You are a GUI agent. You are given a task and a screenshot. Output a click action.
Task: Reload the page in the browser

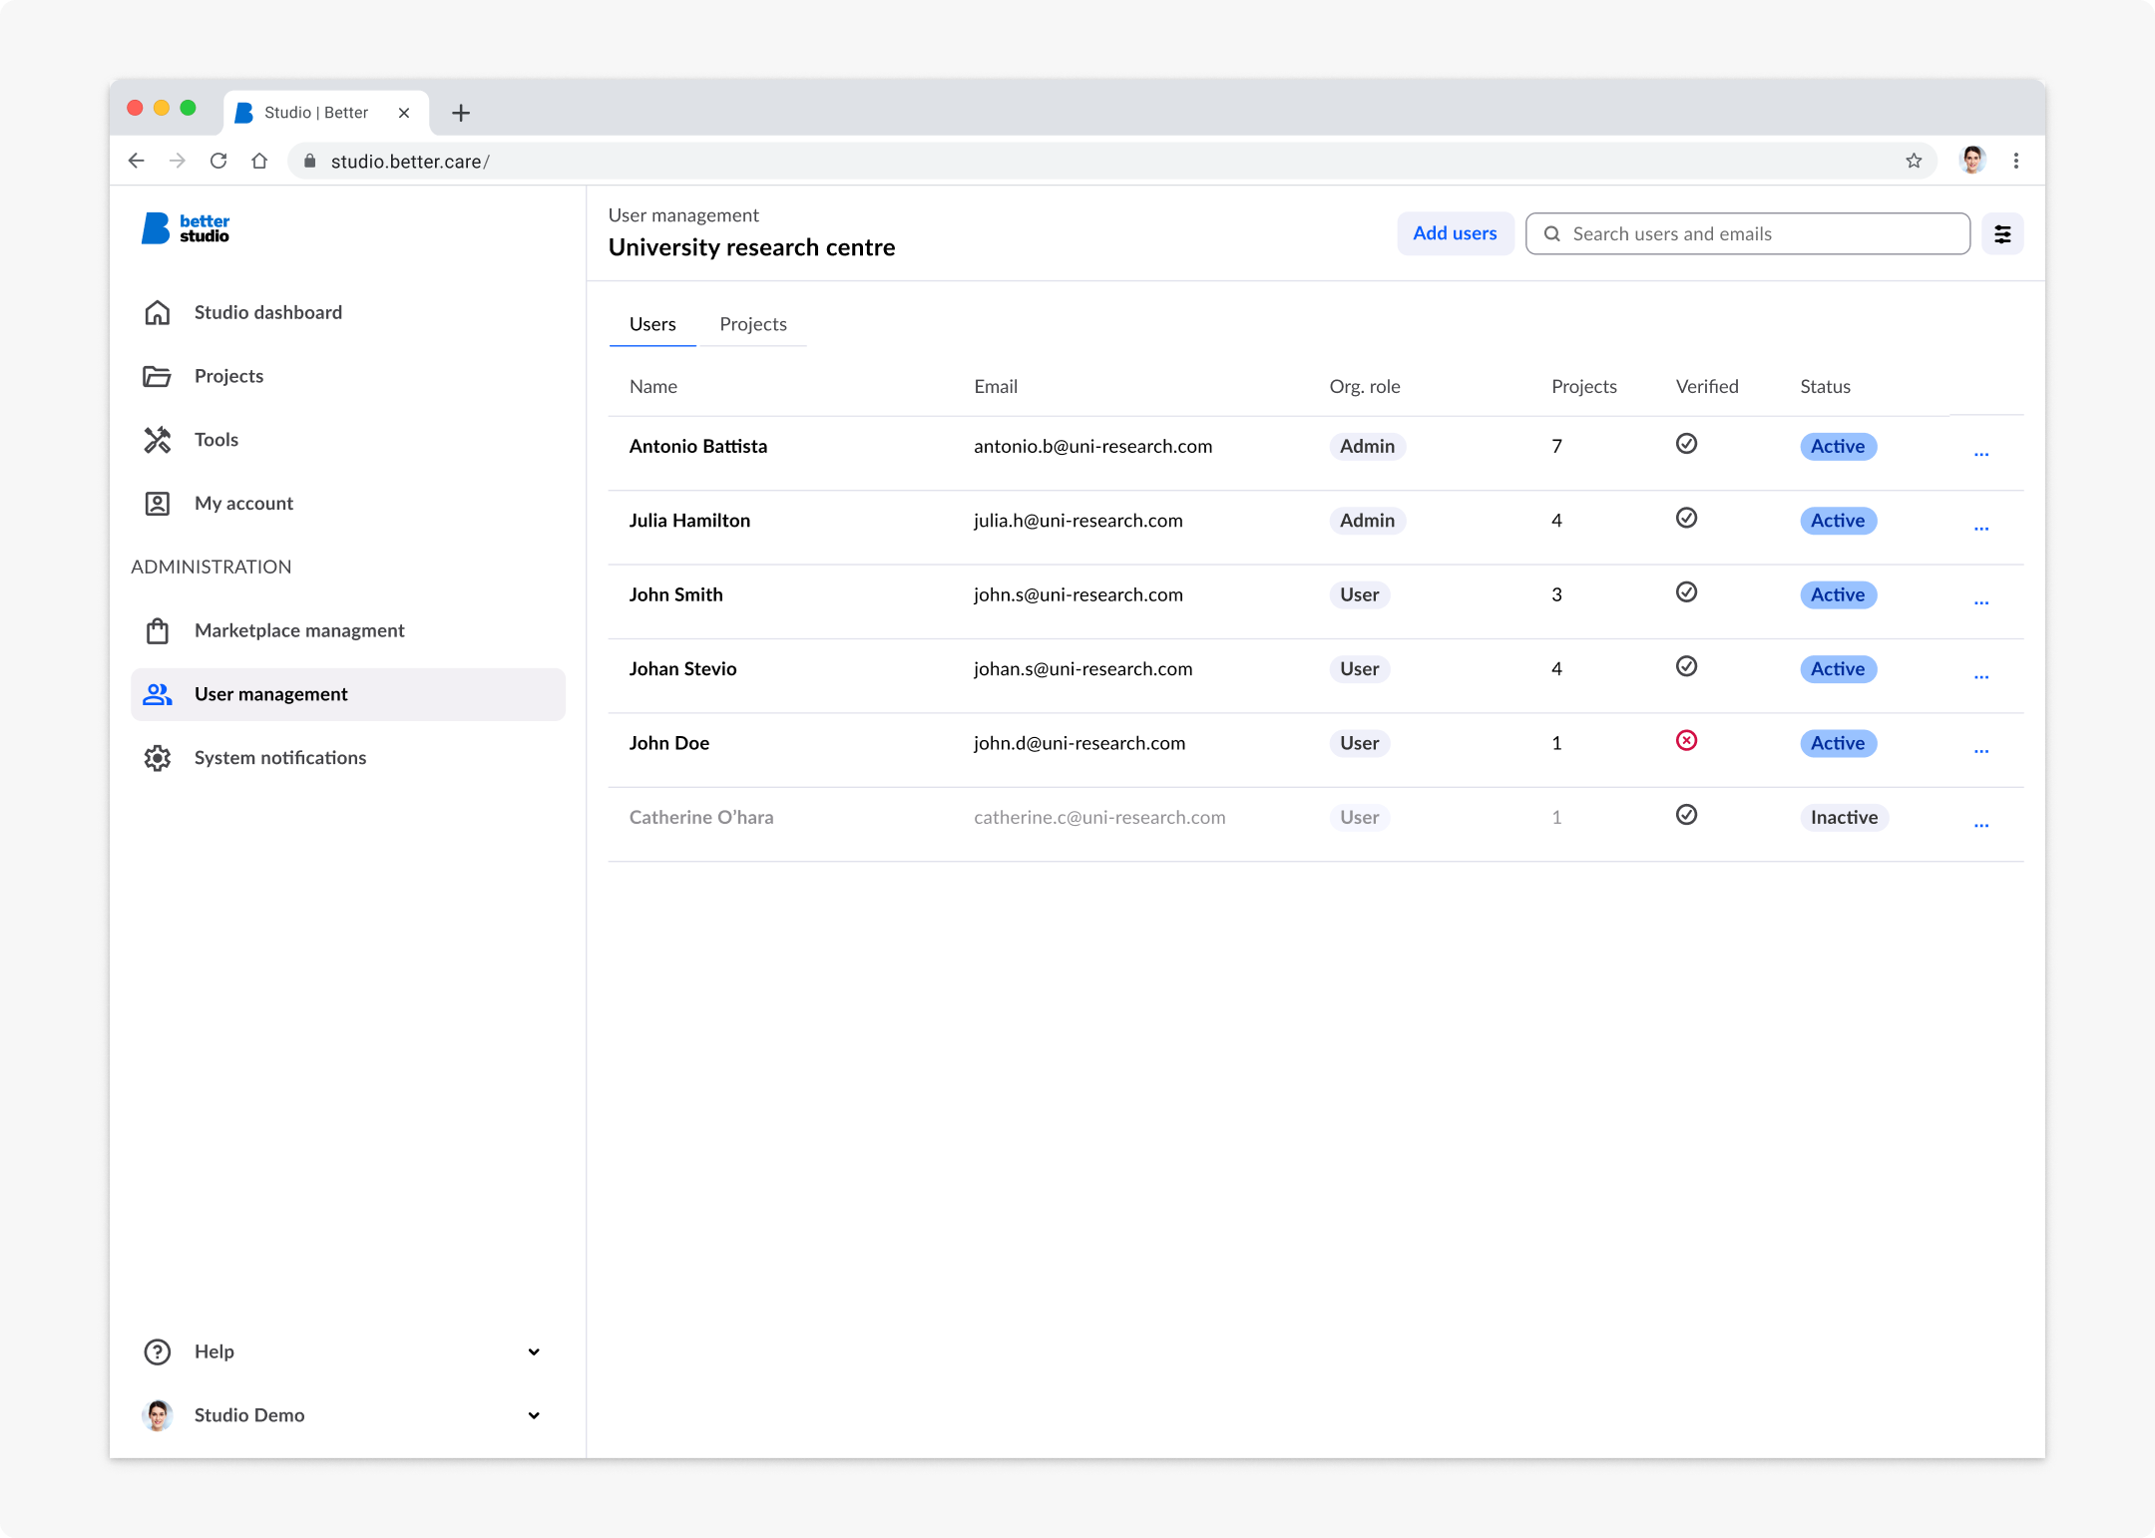(218, 161)
